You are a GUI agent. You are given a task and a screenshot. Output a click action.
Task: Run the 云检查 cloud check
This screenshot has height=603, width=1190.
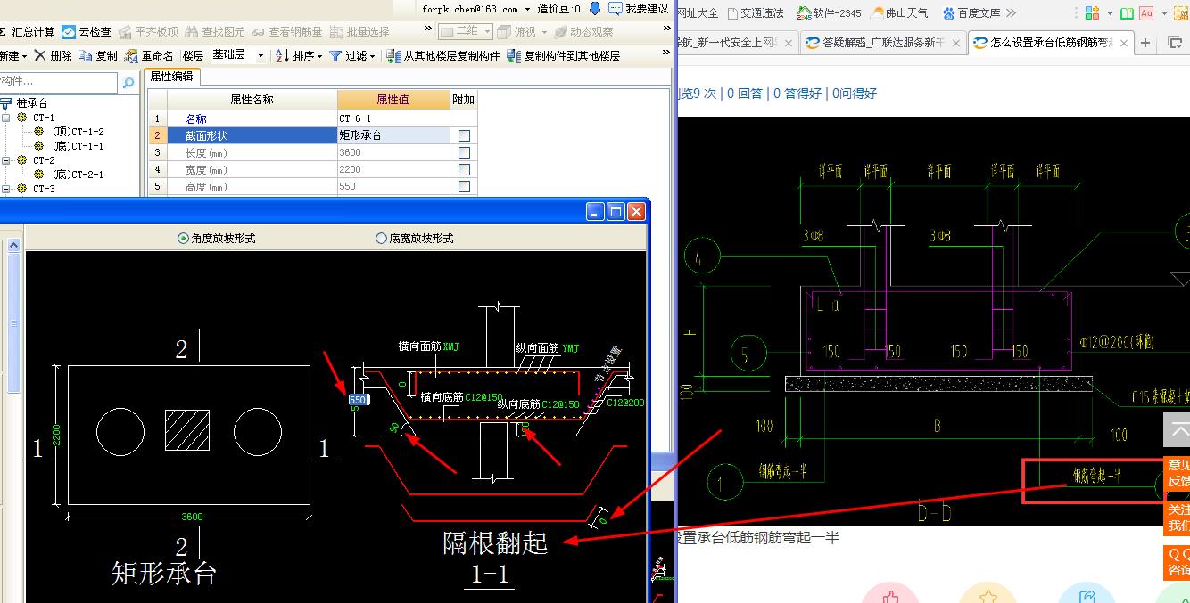[x=87, y=32]
